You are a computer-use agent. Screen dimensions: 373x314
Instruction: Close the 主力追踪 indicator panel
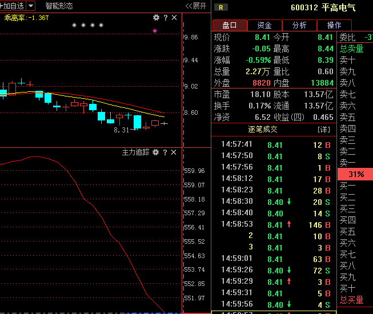pyautogui.click(x=174, y=152)
